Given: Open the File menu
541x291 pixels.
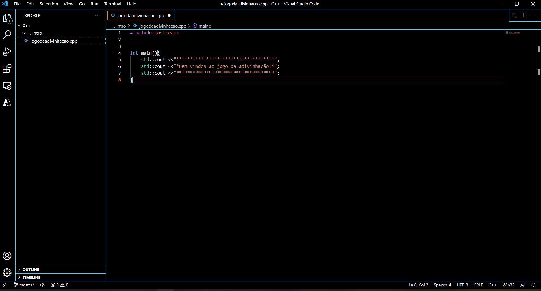Looking at the screenshot, I should [x=17, y=4].
